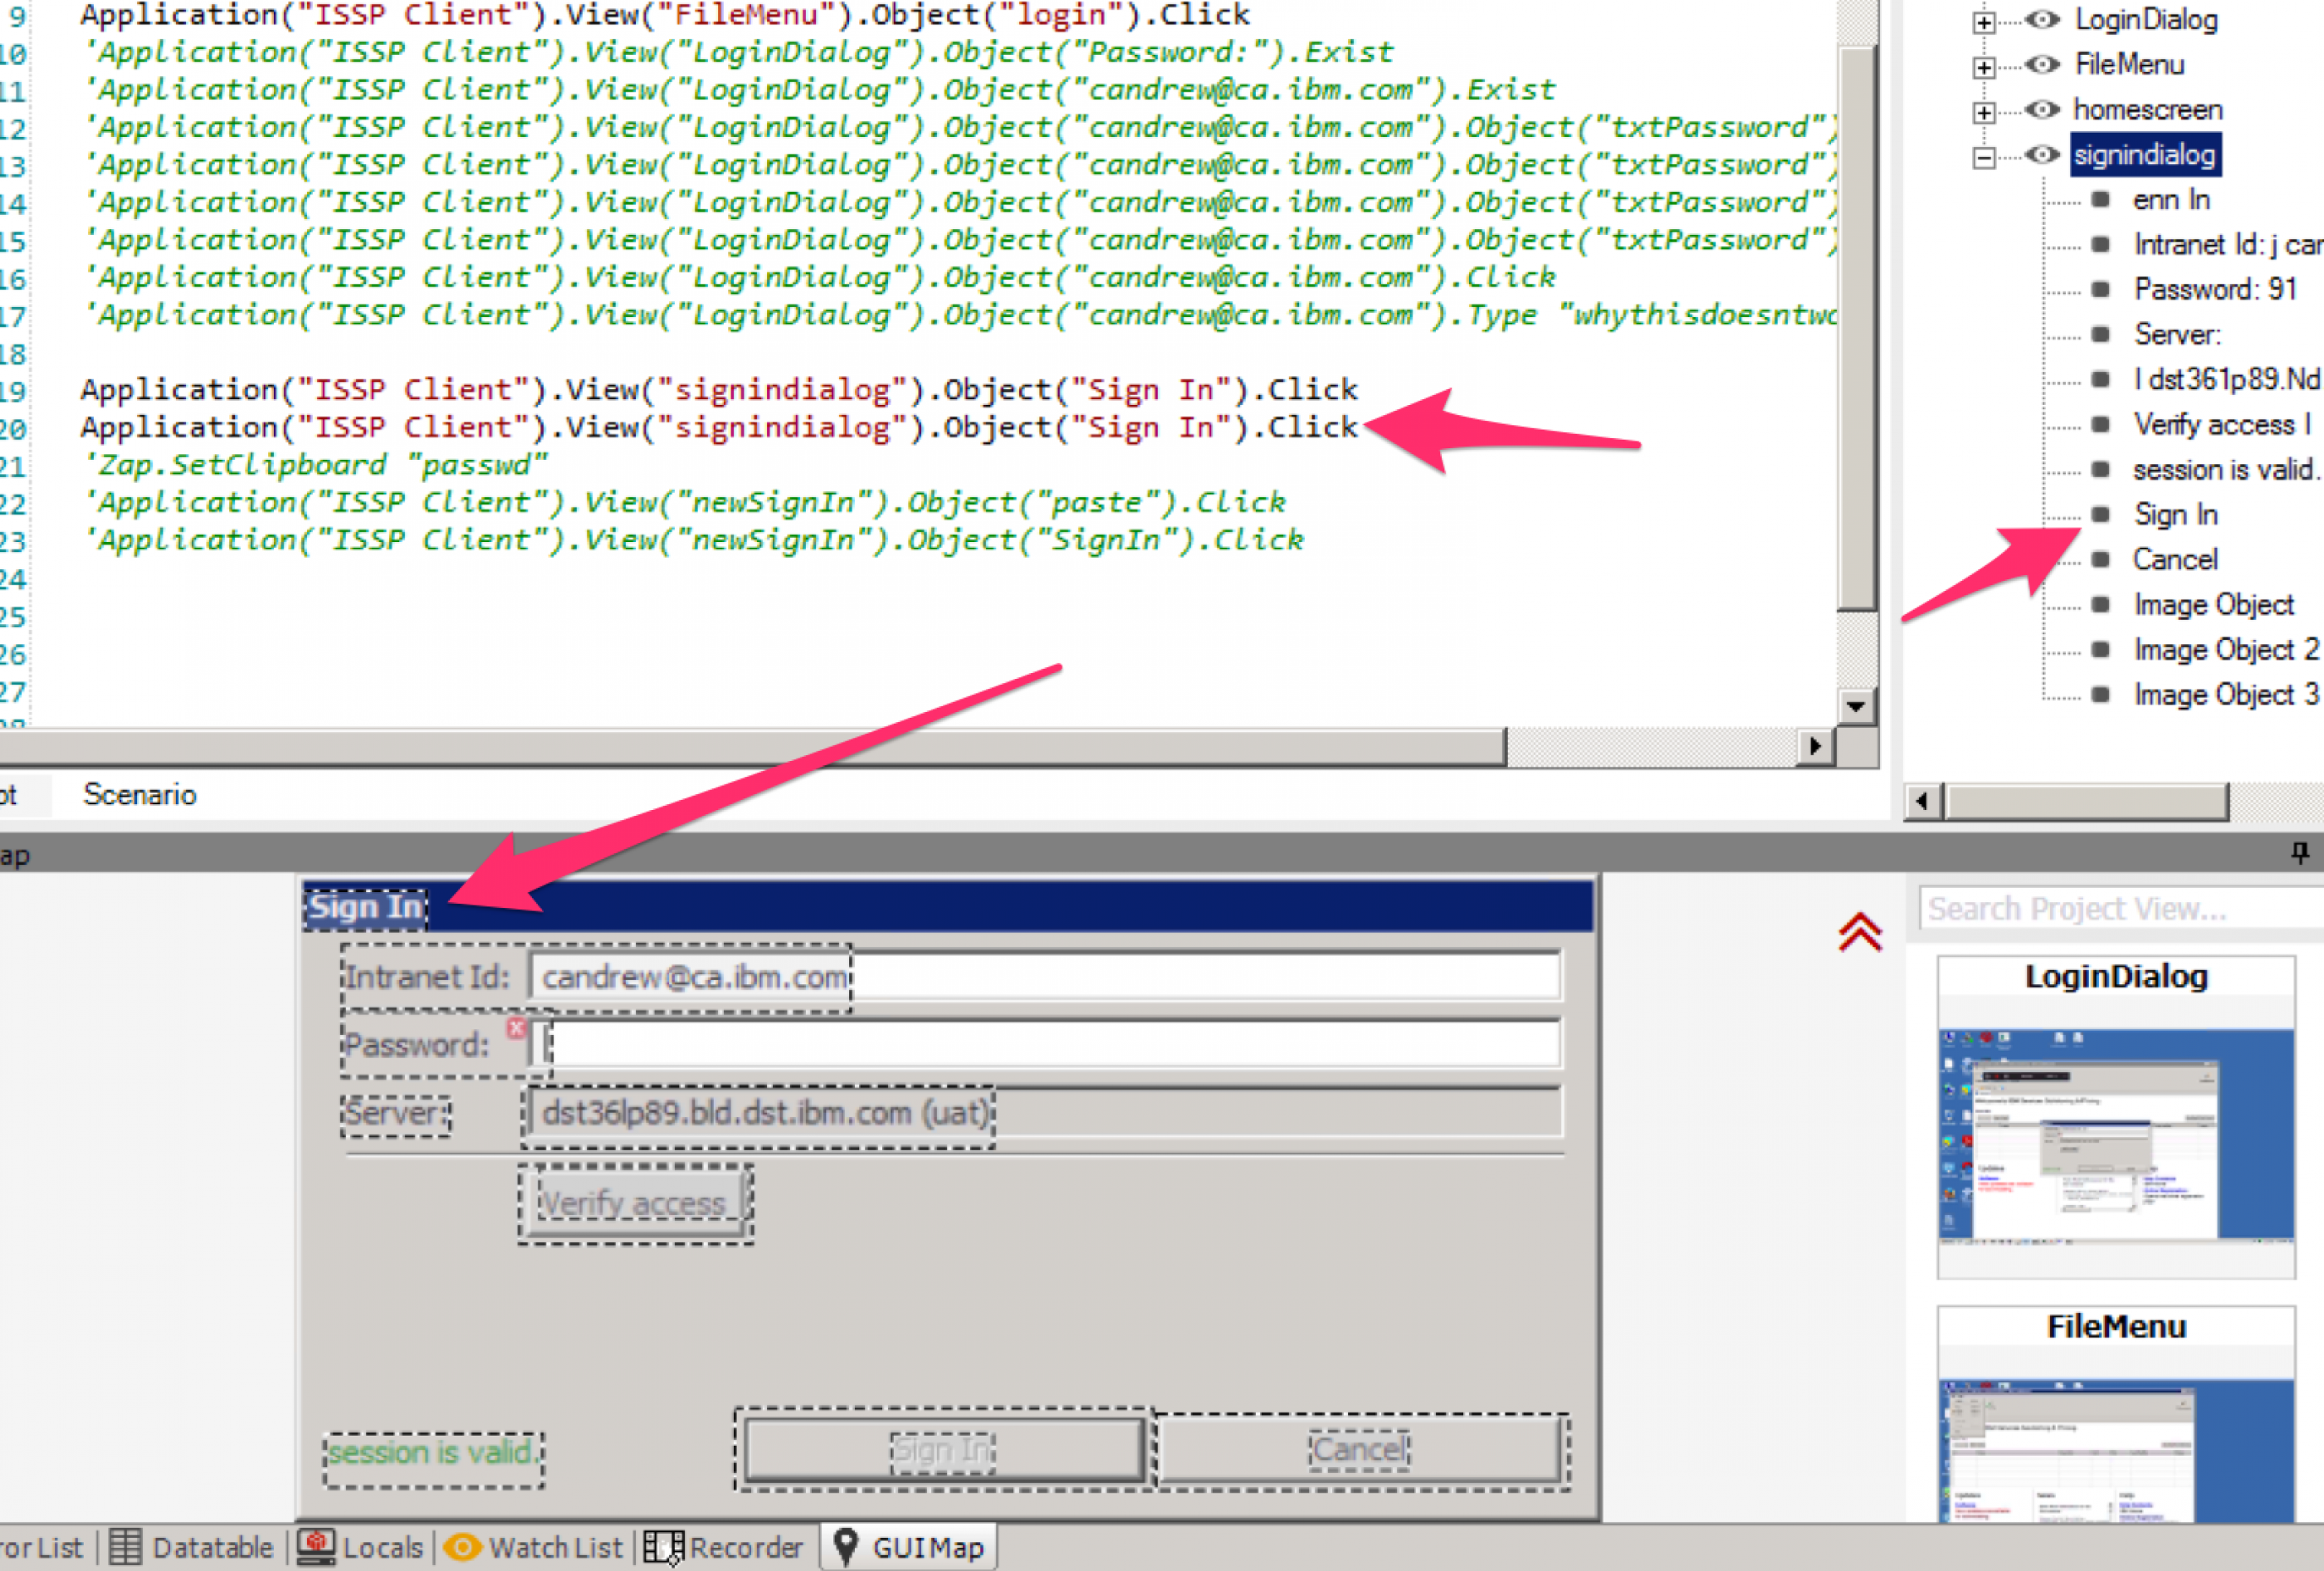Screen dimensions: 2324x1571
Task: Click the Search Project View field
Action: pos(2121,908)
